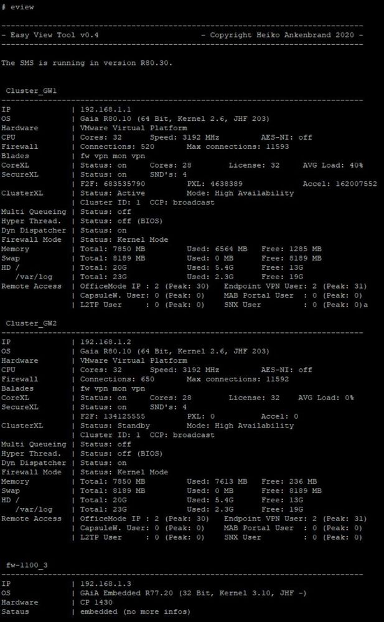Click the misspelled 'Balades' row label
This screenshot has height=622, width=384.
click(17, 388)
